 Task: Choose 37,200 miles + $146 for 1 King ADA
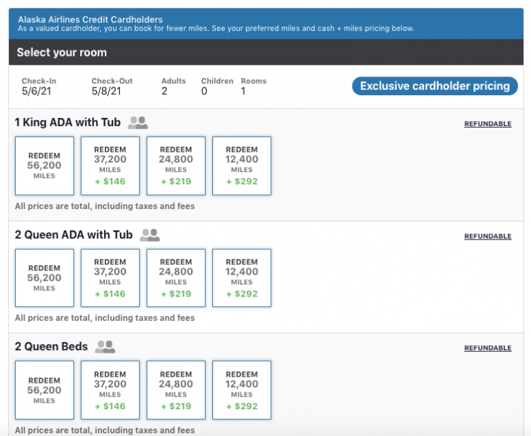(110, 166)
